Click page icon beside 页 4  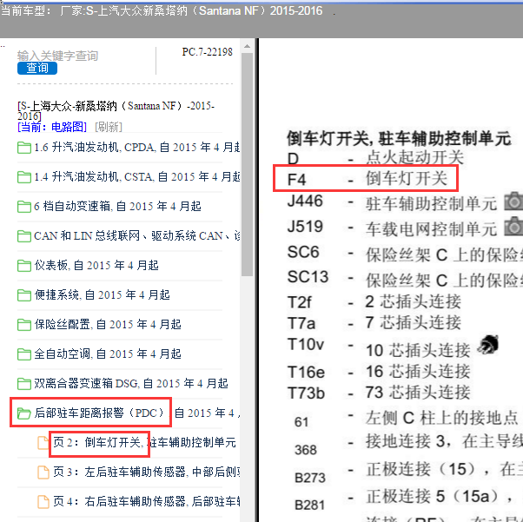43,502
